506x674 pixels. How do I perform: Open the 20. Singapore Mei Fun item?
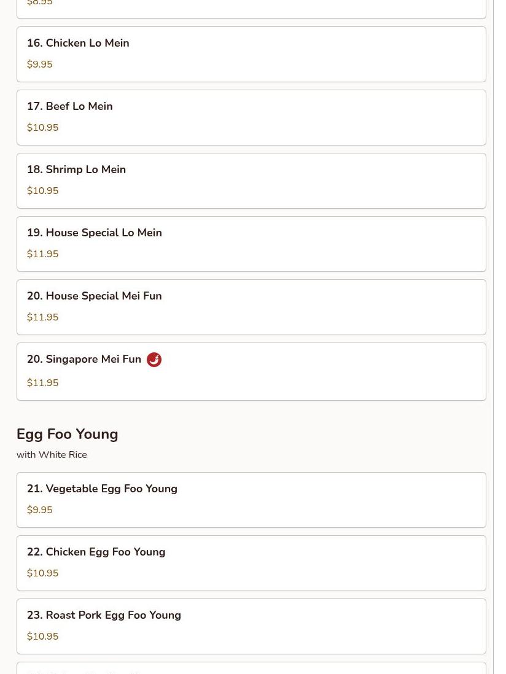tap(251, 371)
